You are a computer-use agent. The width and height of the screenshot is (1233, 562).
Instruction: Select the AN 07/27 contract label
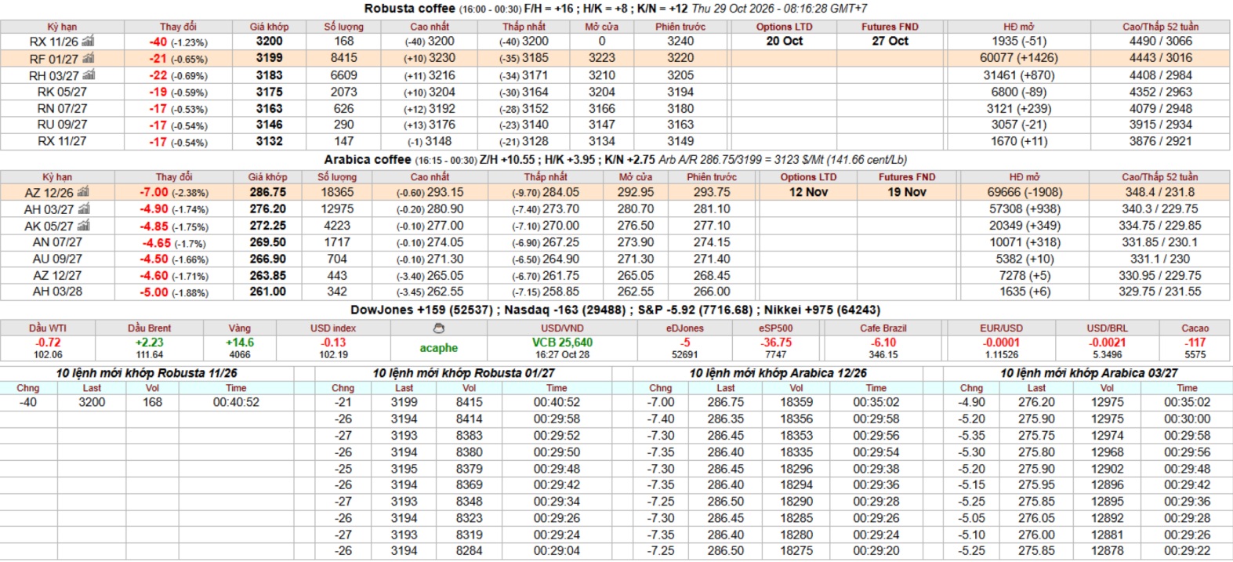point(57,242)
